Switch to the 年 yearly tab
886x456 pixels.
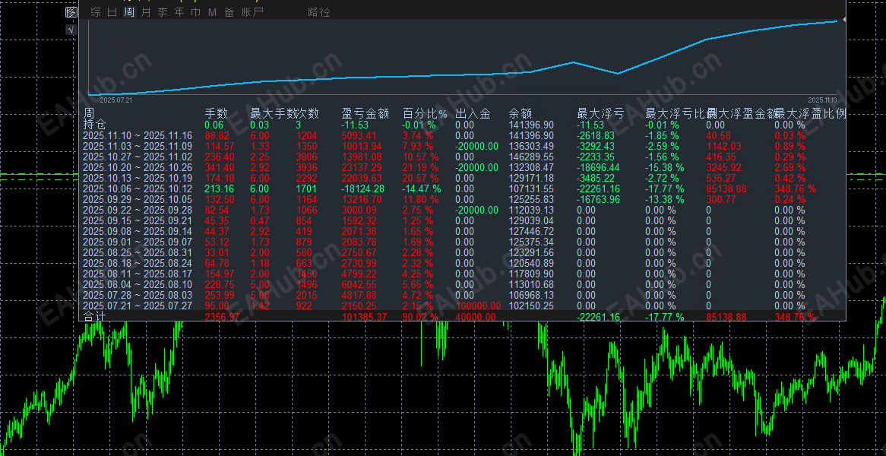click(179, 12)
